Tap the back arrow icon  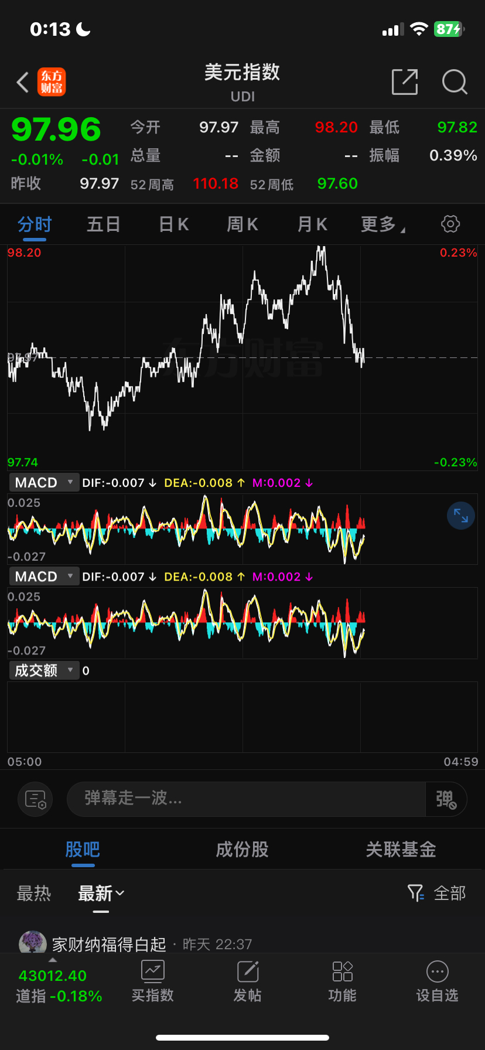[23, 82]
